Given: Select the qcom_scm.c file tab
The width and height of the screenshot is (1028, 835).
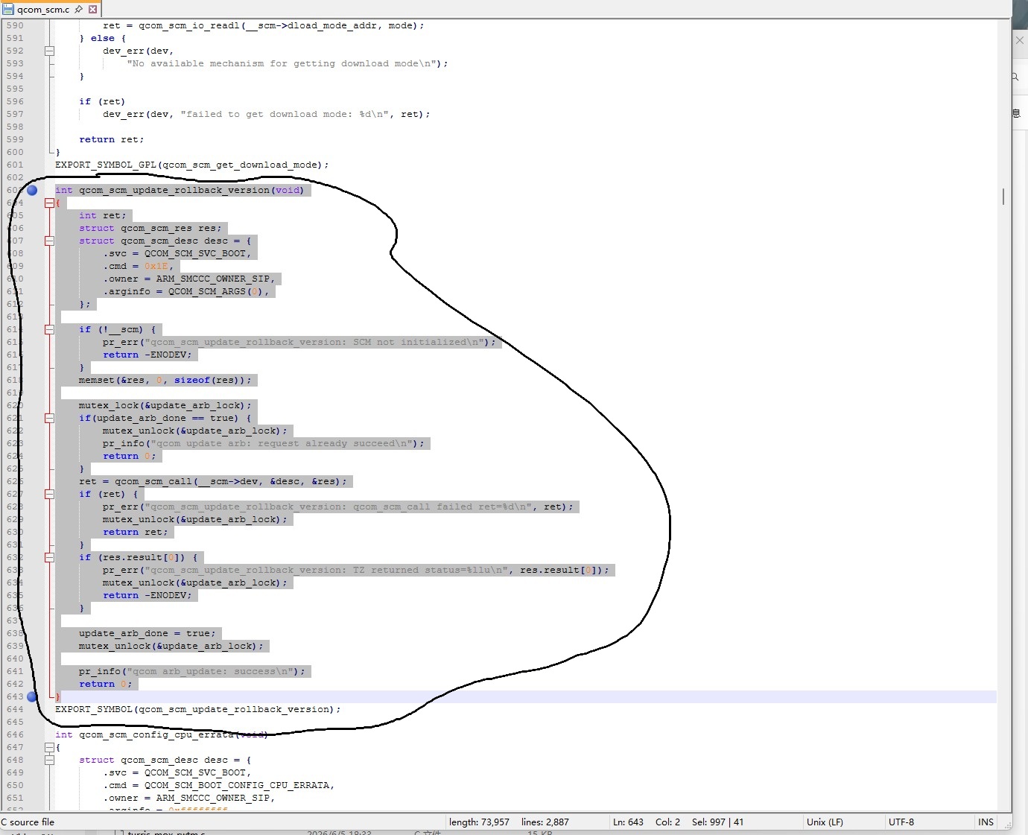Looking at the screenshot, I should 51,9.
